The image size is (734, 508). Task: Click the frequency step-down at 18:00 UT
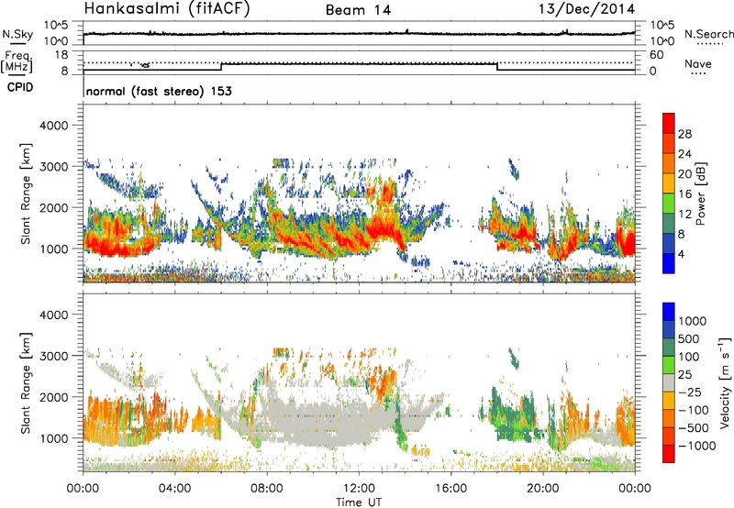point(497,67)
